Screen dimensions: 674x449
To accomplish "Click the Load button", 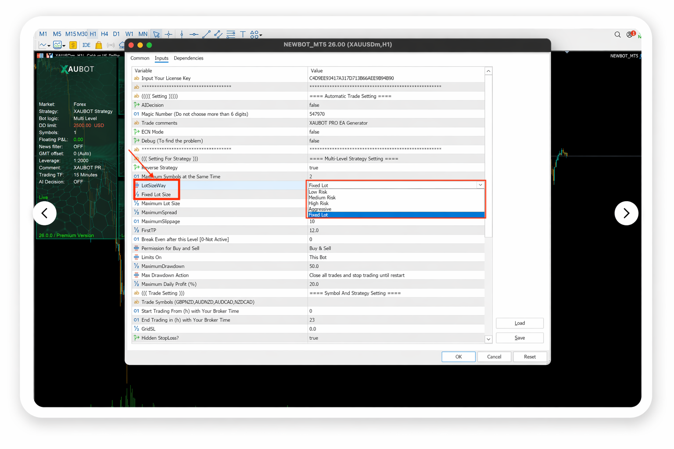I will coord(520,323).
